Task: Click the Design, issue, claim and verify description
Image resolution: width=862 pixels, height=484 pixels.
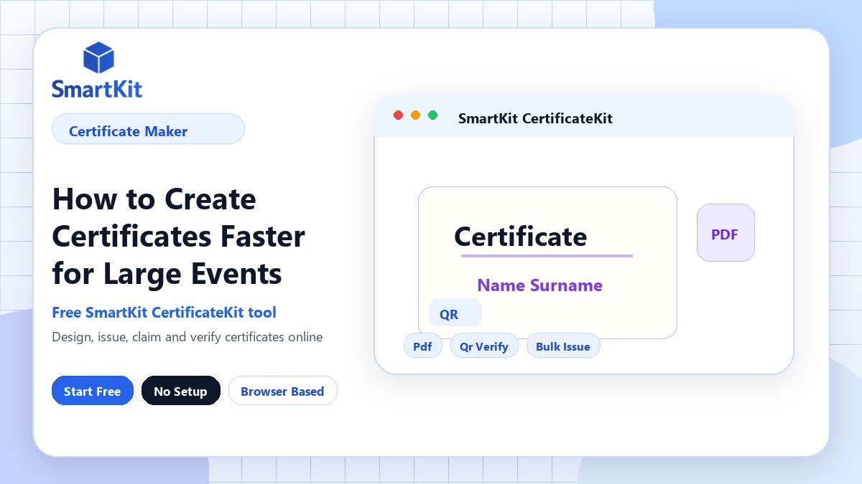Action: [187, 336]
